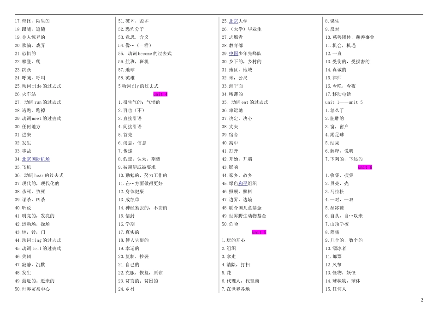Click line '27. 动词run的过去式'

(x=38, y=102)
